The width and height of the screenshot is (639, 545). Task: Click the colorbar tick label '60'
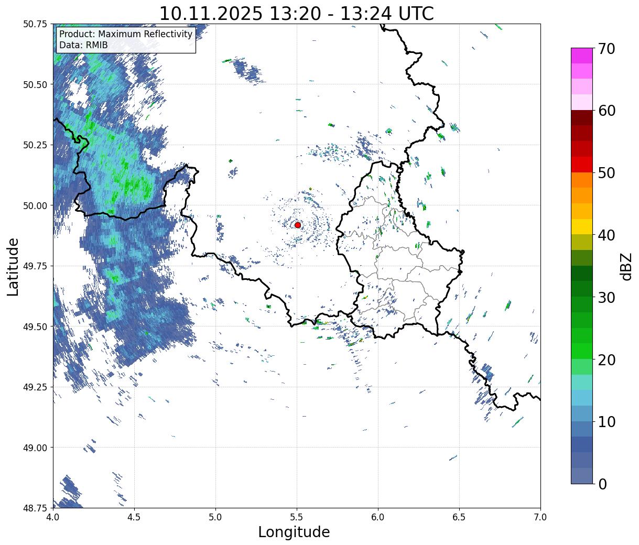pos(606,111)
